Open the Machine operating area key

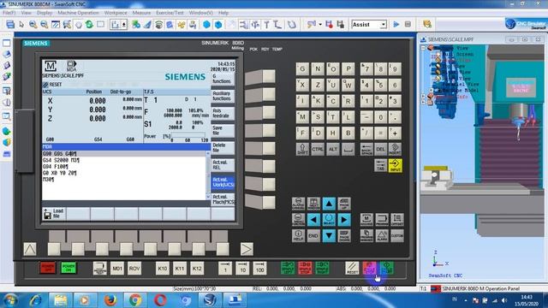pos(366,220)
